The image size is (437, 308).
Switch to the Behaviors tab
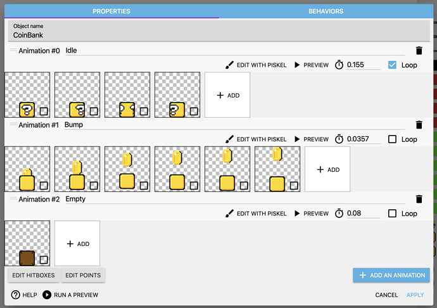tap(326, 11)
